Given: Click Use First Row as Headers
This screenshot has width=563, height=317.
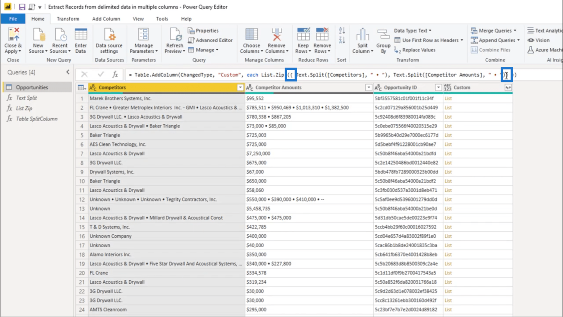Looking at the screenshot, I should (x=429, y=40).
